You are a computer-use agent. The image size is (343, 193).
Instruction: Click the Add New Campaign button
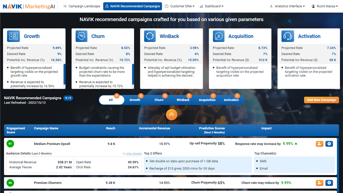[321, 100]
